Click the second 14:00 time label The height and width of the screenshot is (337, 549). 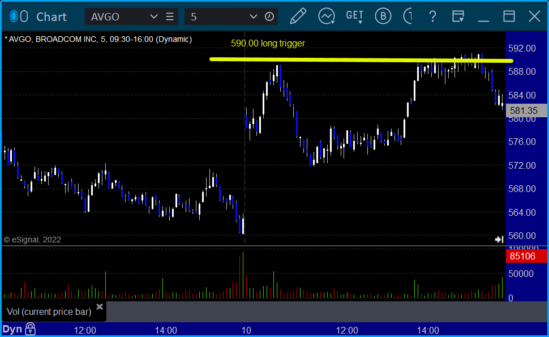428,330
